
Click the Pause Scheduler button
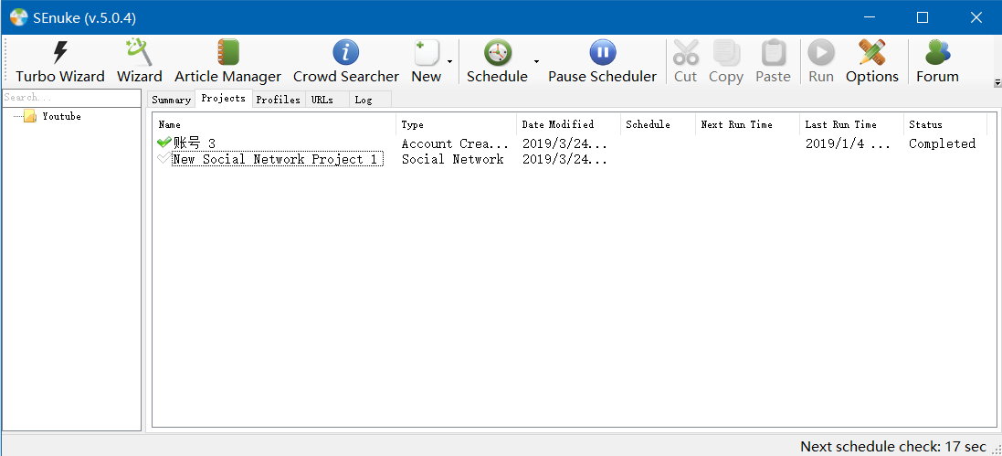click(x=602, y=61)
